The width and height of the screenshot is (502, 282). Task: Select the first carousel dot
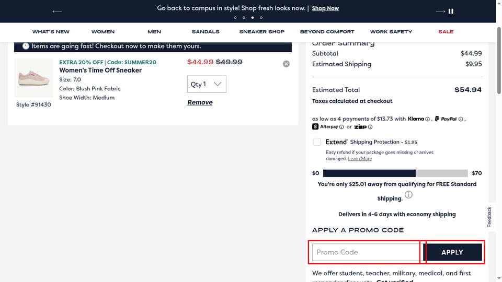235,18
